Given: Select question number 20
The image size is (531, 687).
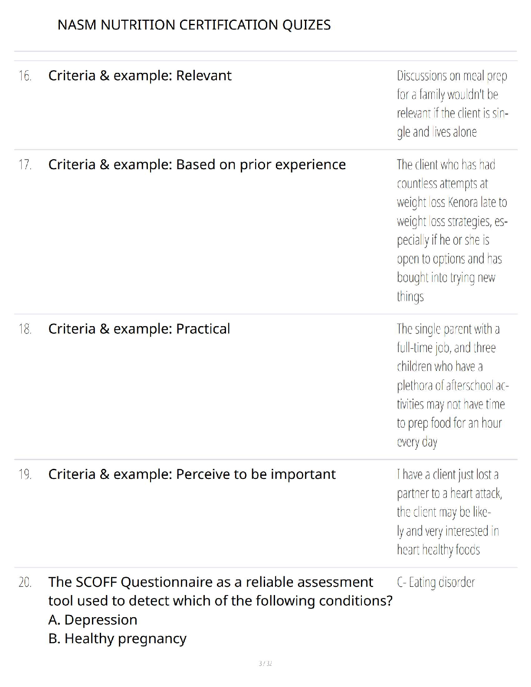Looking at the screenshot, I should click(x=25, y=582).
